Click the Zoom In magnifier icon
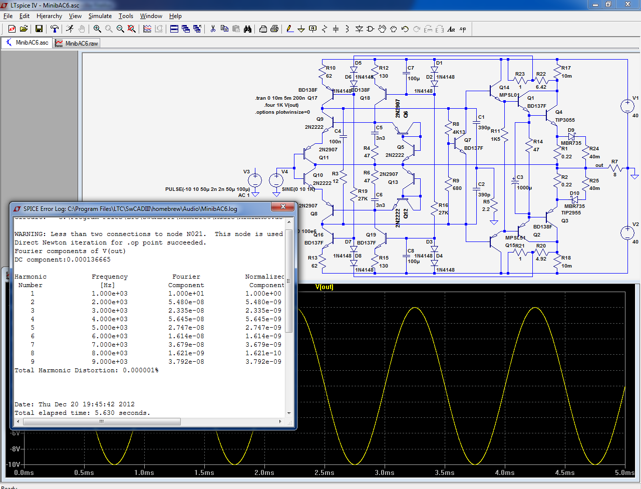Screen dimensions: 641x489 click(97, 29)
